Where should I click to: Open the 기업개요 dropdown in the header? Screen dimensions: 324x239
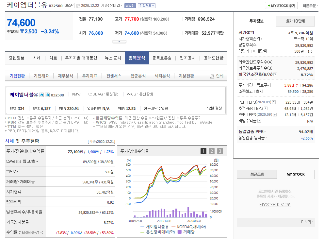pyautogui.click(x=147, y=6)
